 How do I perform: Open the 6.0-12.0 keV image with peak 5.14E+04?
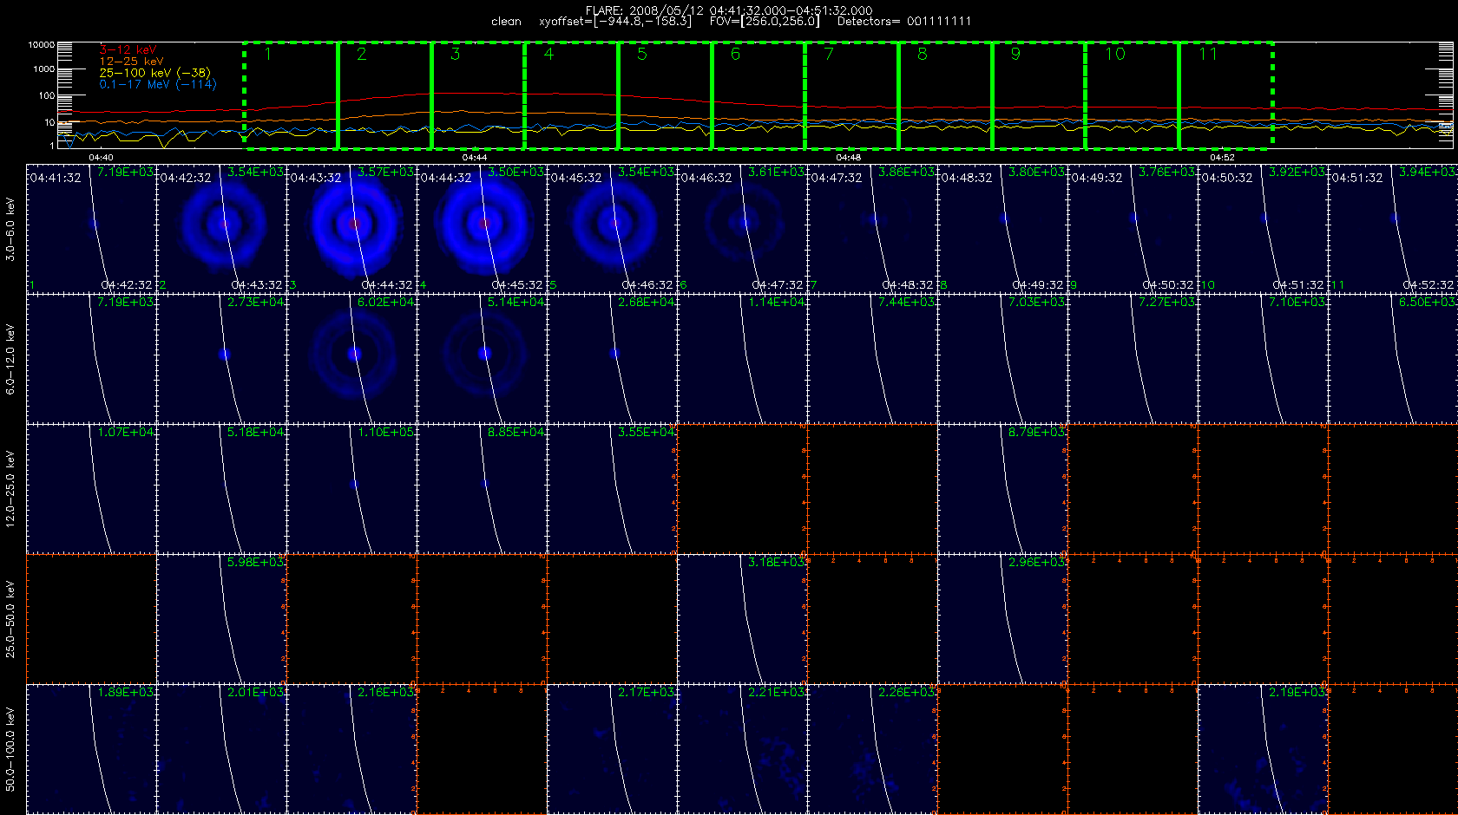(x=482, y=359)
